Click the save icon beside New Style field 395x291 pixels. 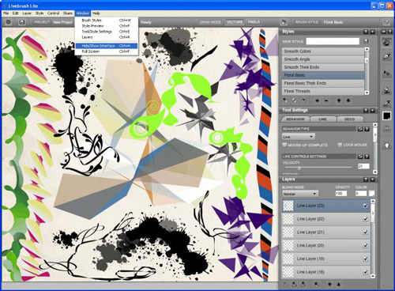[x=366, y=41]
